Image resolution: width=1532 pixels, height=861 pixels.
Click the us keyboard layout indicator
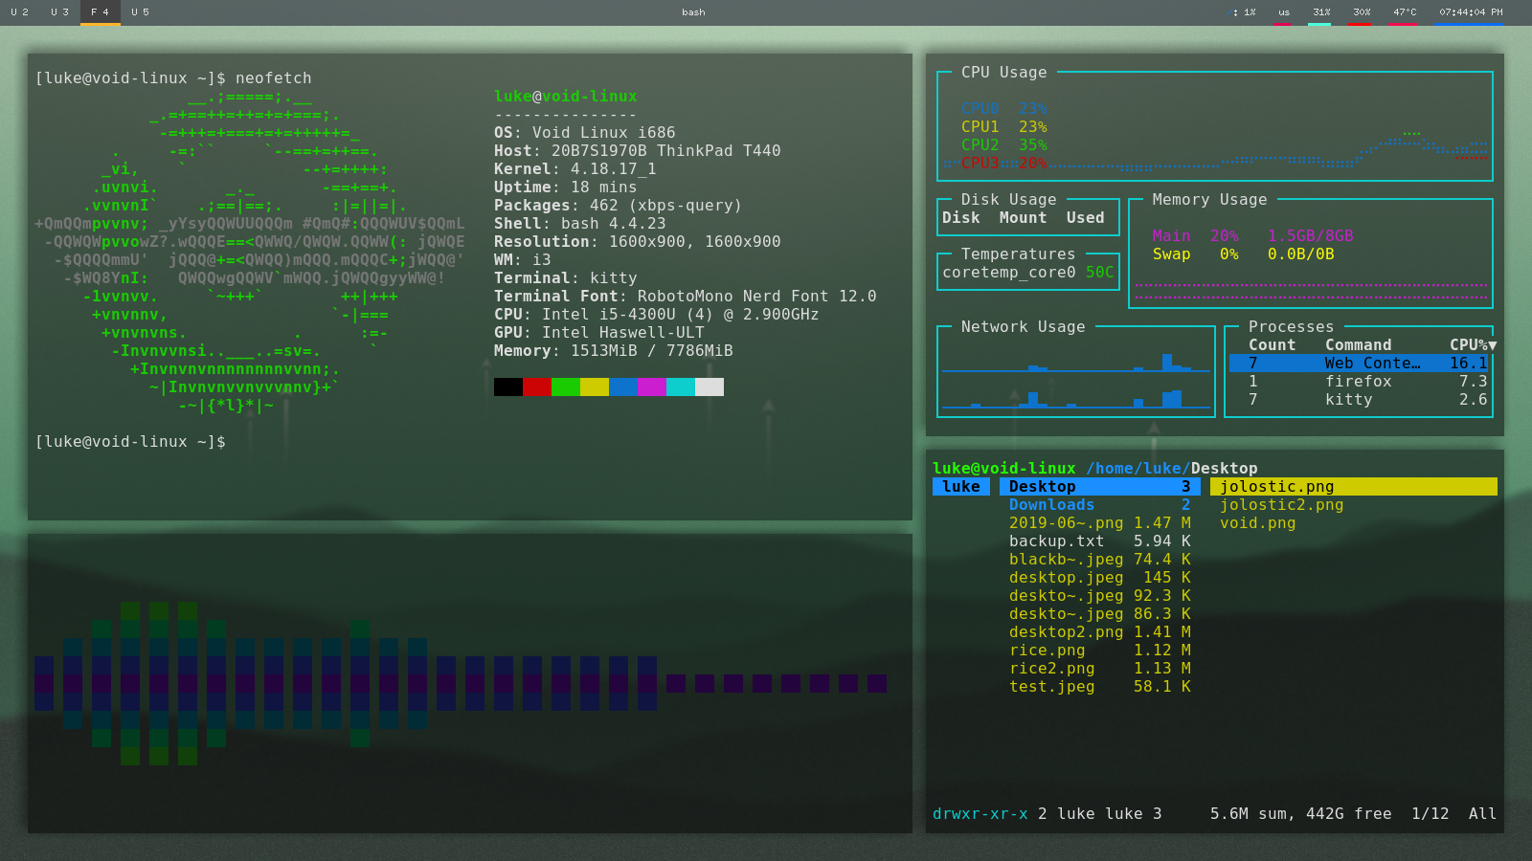[1283, 12]
